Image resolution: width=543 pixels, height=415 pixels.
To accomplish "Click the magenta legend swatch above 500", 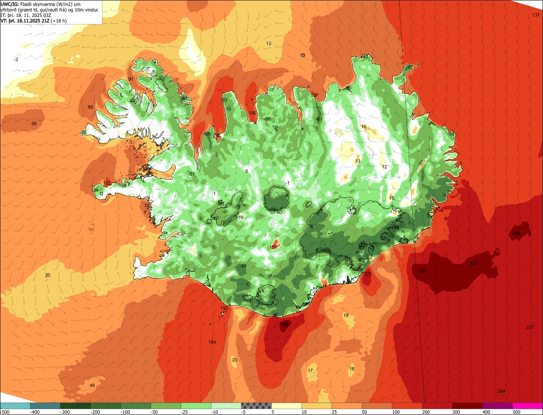I will coord(527,406).
